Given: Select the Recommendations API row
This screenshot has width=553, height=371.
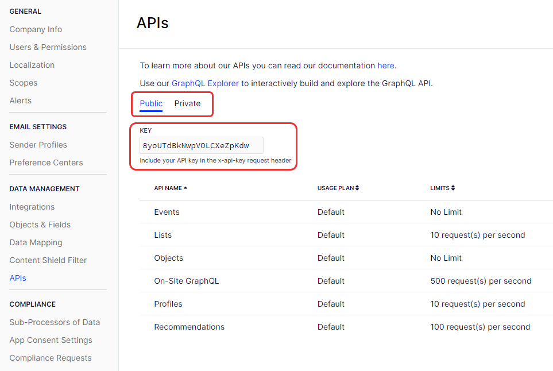Looking at the screenshot, I should click(190, 327).
